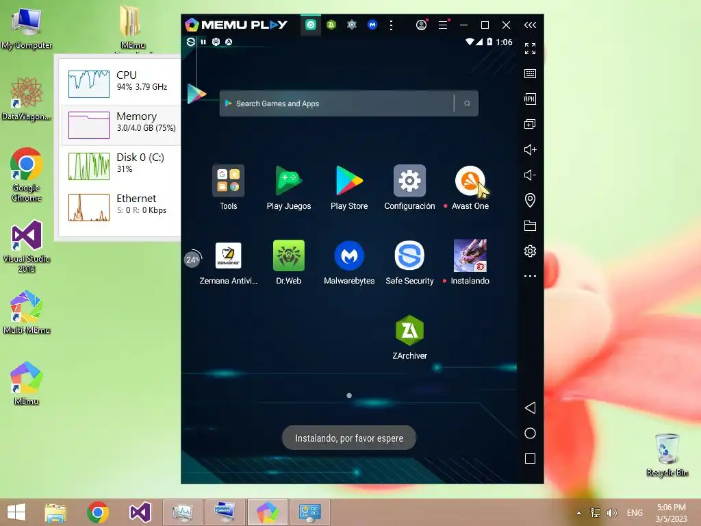
Task: Toggle MEmu fullscreen mode
Action: tap(530, 49)
